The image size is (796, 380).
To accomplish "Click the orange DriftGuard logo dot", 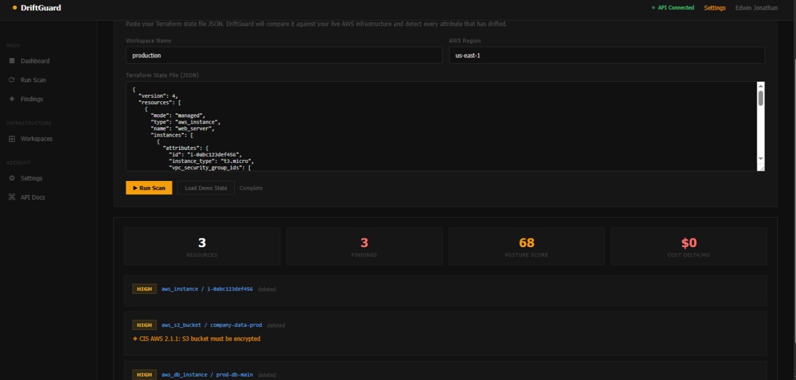I will coord(15,8).
